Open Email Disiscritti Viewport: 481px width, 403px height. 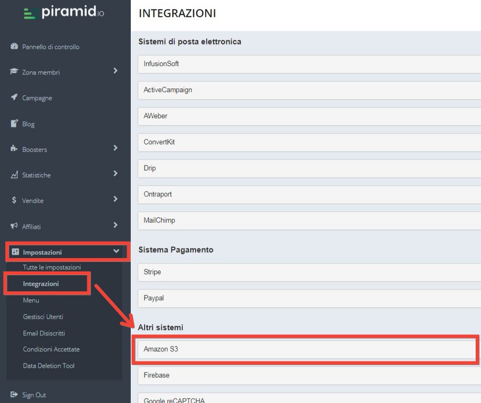pos(44,333)
